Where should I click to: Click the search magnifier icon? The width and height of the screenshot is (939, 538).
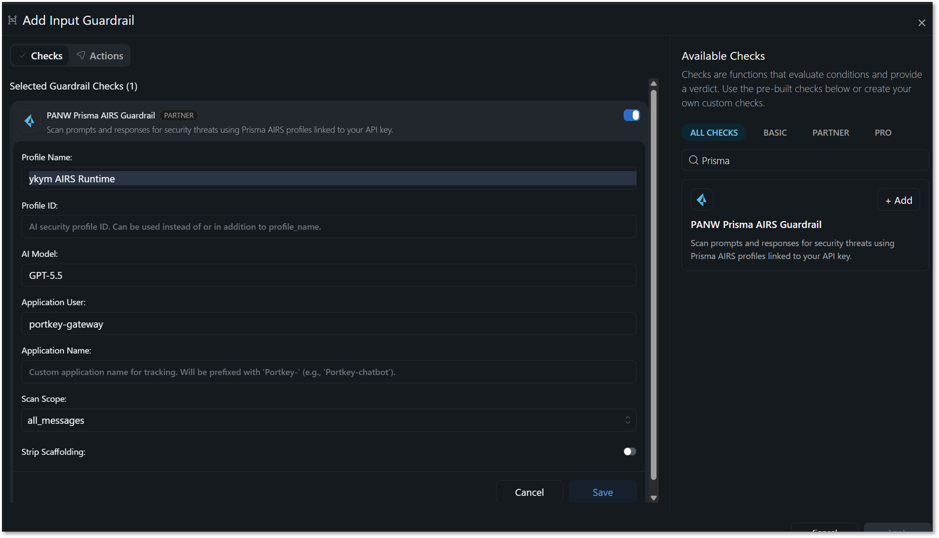(693, 160)
